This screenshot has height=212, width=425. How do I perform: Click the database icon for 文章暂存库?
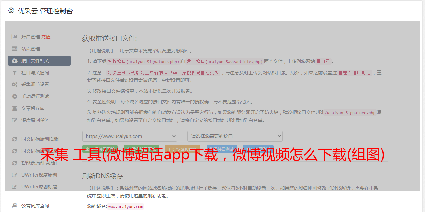click(15, 108)
